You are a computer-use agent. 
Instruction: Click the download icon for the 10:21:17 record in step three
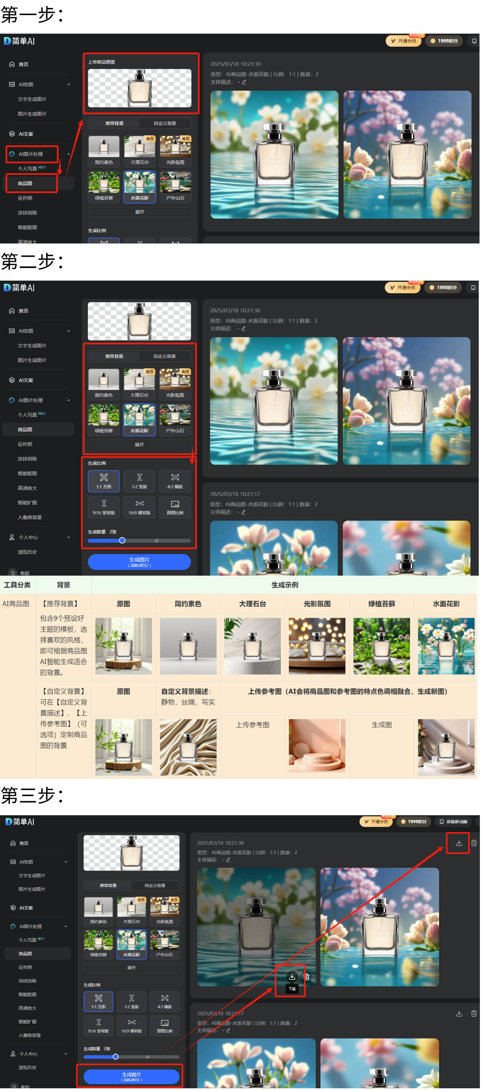point(458,1014)
